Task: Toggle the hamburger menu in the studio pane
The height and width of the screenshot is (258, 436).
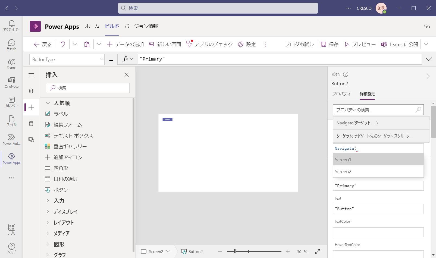Action: (31, 75)
